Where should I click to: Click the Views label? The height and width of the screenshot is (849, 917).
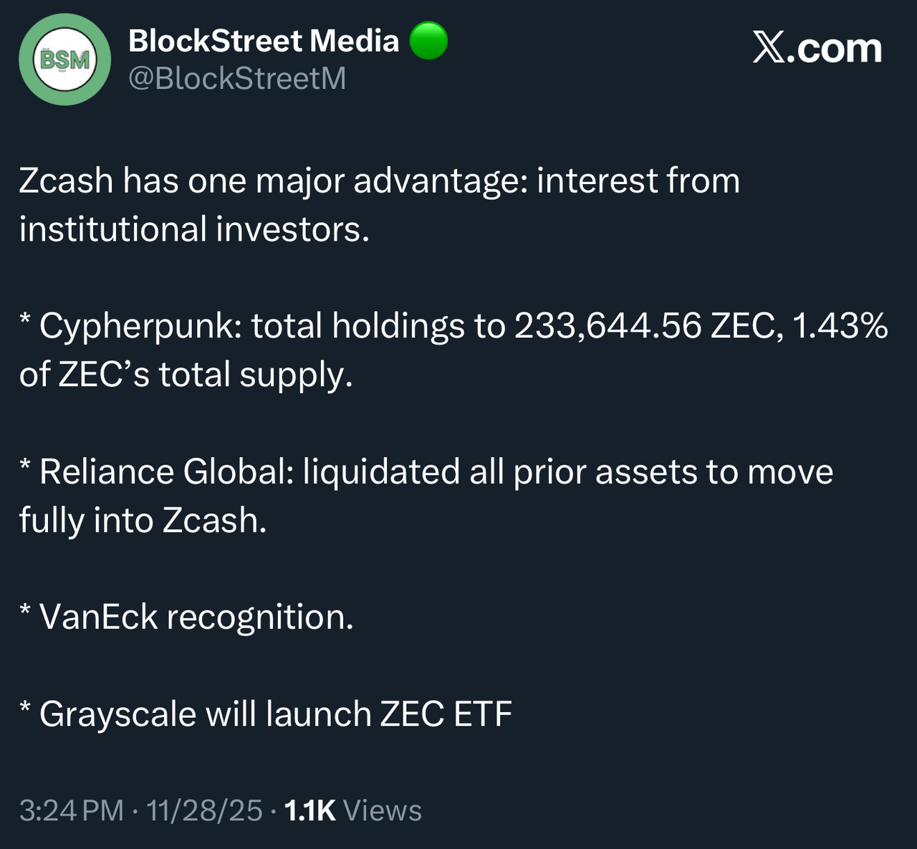pyautogui.click(x=382, y=810)
